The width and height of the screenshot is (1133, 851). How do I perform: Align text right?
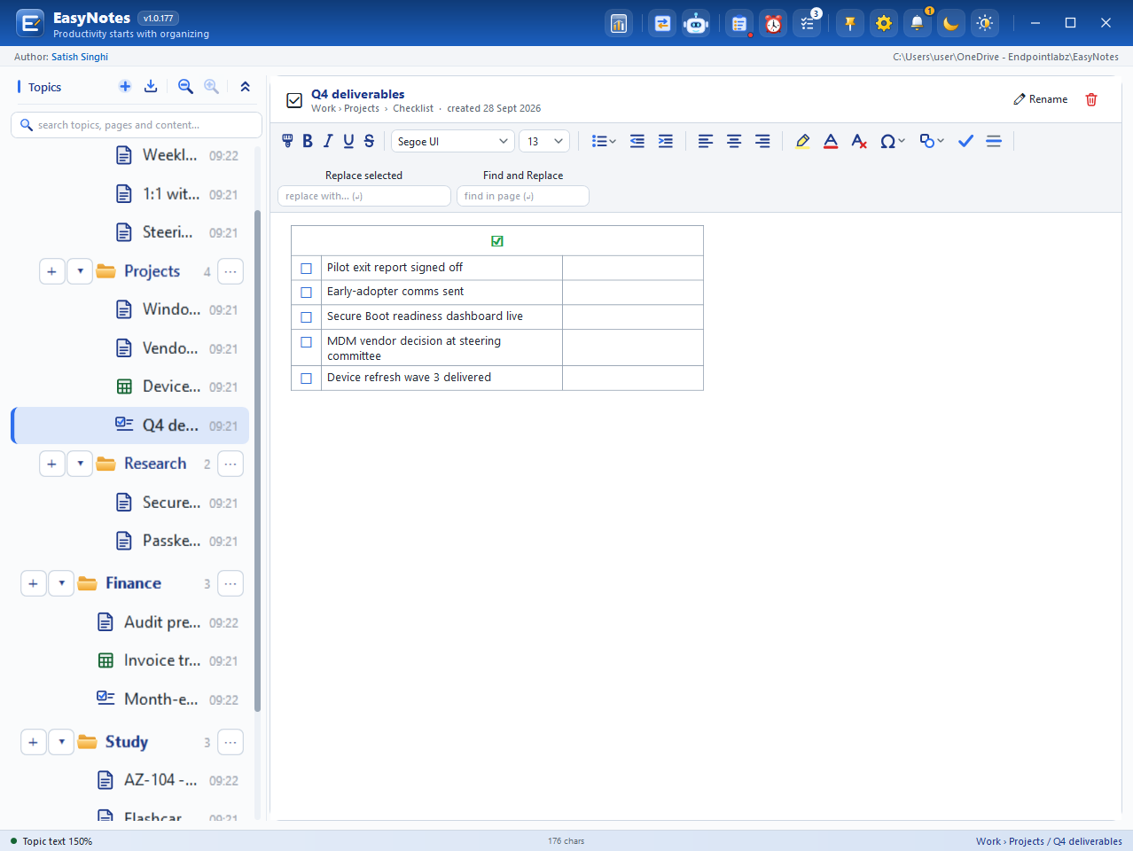coord(762,141)
